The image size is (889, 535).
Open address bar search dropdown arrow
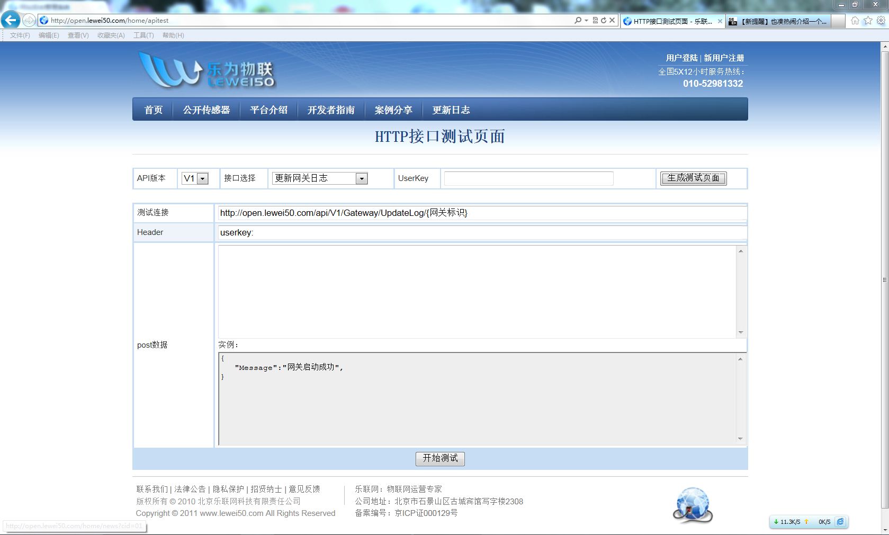click(586, 20)
